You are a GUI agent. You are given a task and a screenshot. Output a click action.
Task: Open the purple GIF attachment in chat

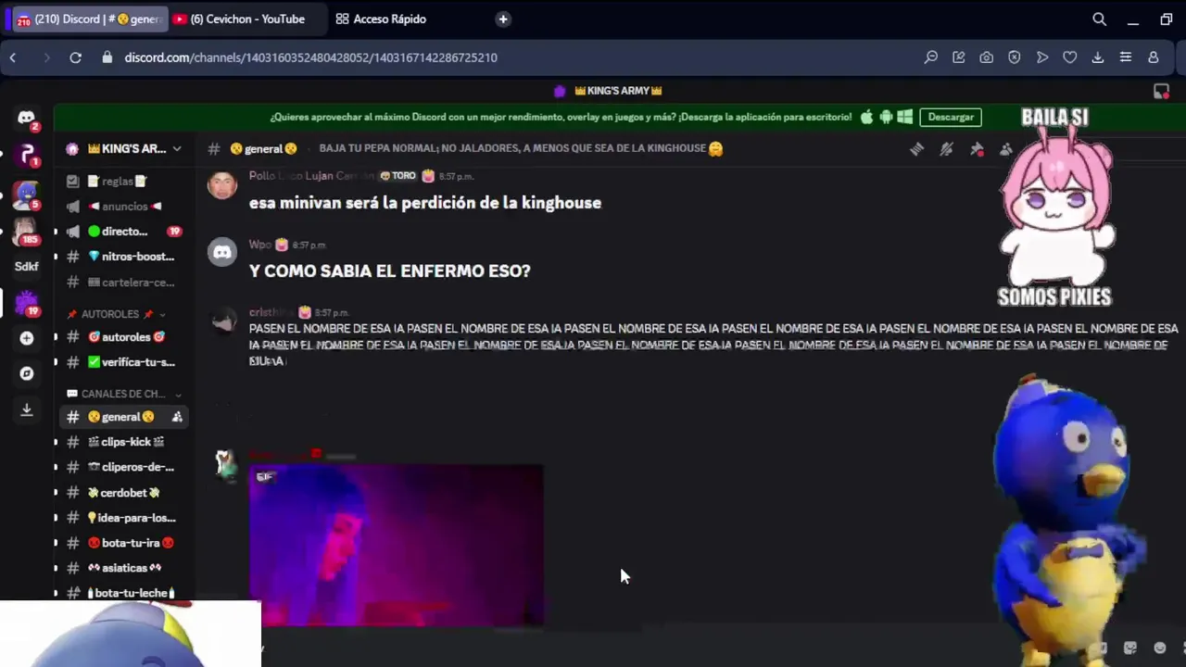tap(397, 546)
